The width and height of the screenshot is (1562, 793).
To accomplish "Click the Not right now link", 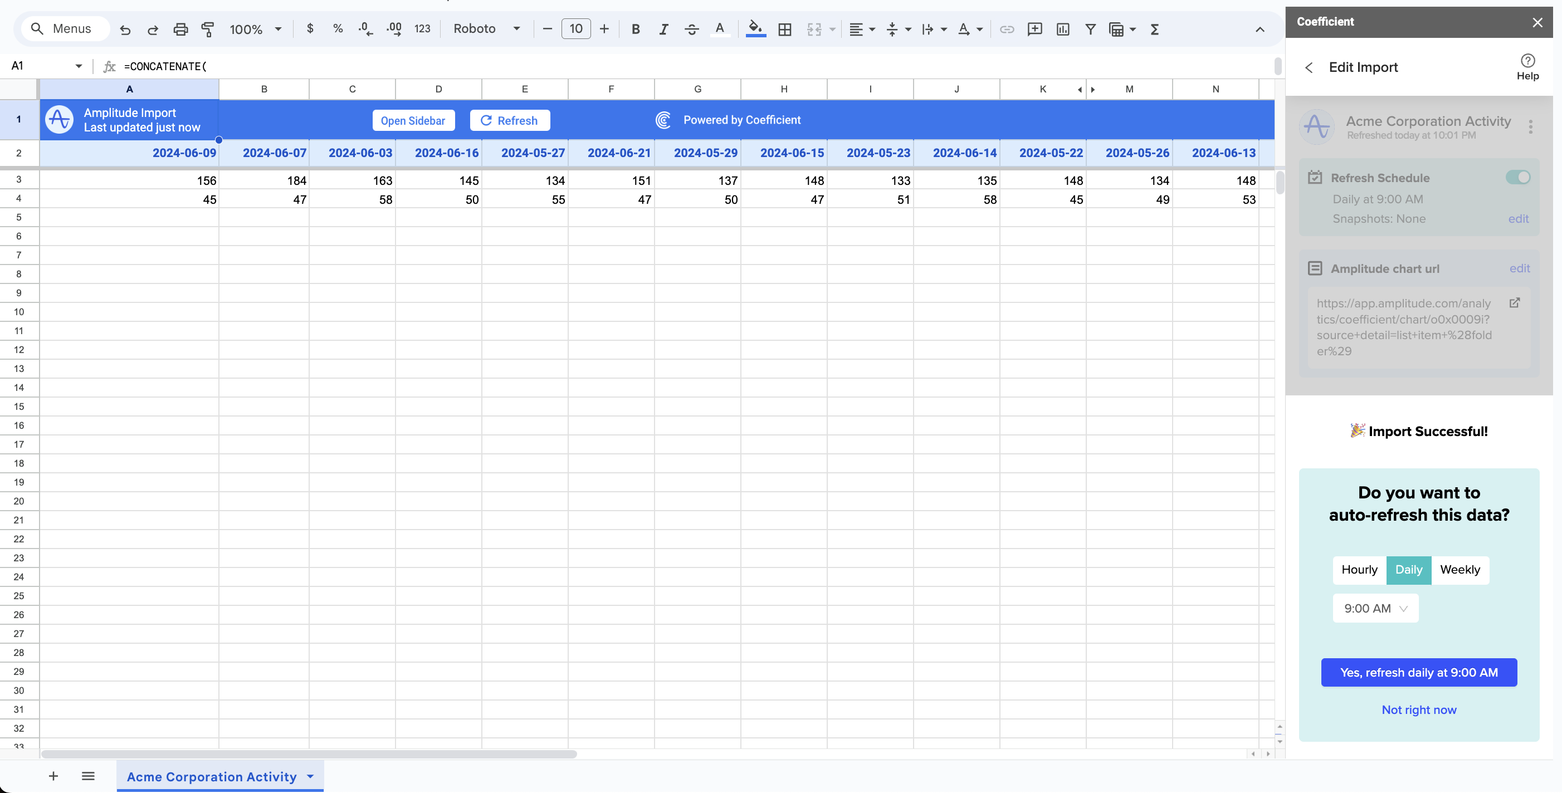I will (1419, 710).
